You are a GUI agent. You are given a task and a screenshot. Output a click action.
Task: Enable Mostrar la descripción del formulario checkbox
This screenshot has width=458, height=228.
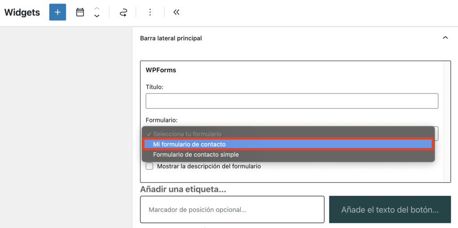click(149, 166)
